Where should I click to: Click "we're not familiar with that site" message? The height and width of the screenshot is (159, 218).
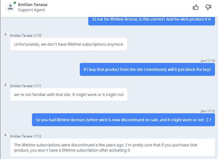[69, 95]
